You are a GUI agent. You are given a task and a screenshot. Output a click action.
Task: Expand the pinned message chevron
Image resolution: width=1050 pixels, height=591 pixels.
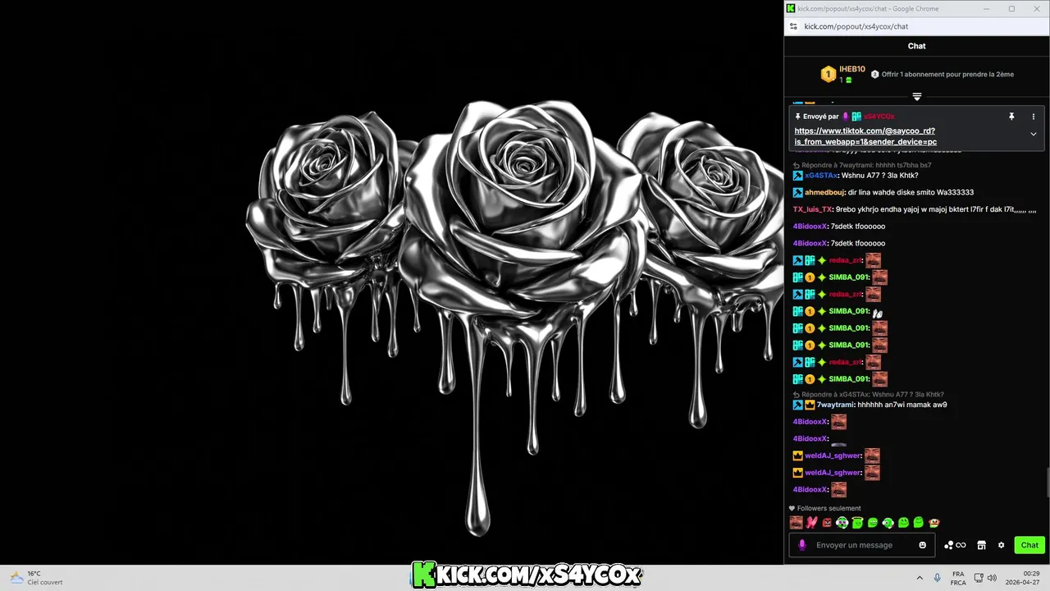(1034, 134)
